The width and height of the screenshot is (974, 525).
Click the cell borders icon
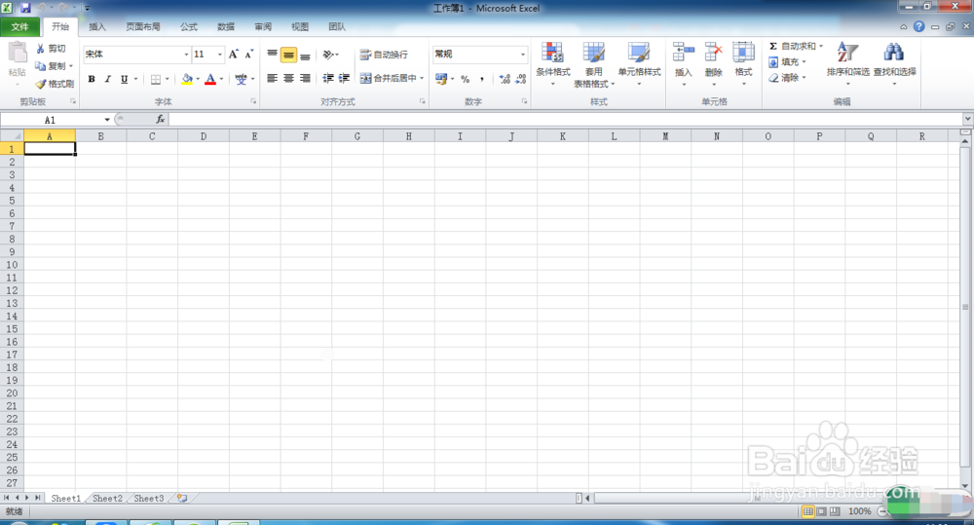coord(156,79)
